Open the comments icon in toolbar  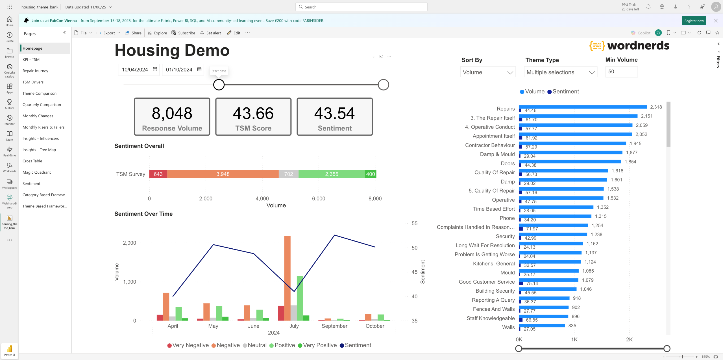pos(708,33)
